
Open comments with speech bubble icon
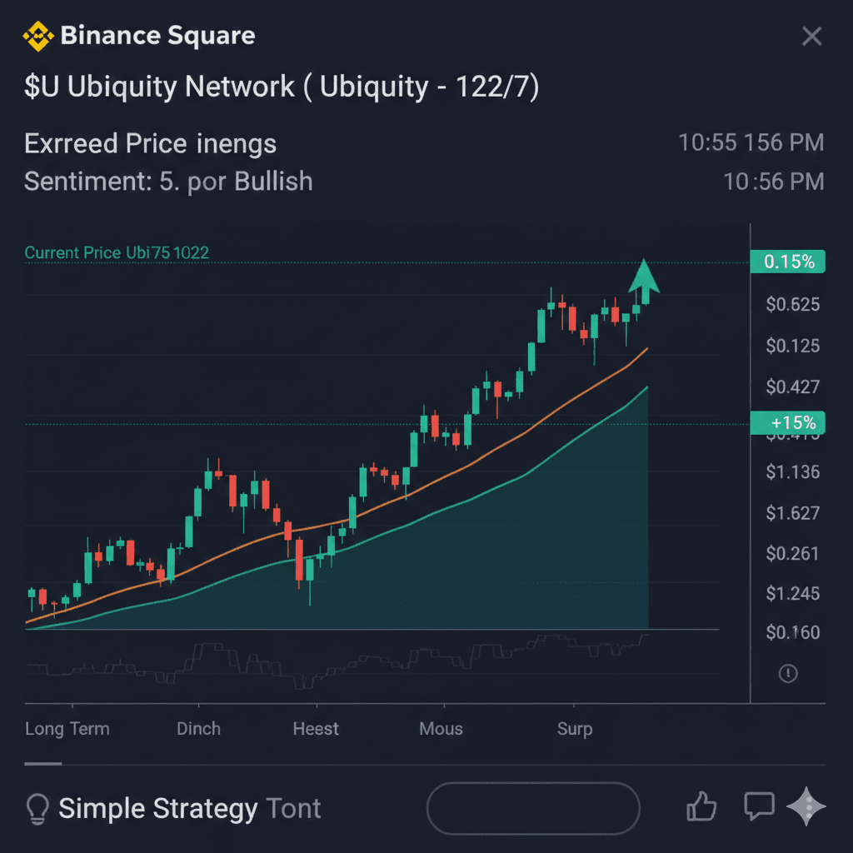pyautogui.click(x=759, y=806)
